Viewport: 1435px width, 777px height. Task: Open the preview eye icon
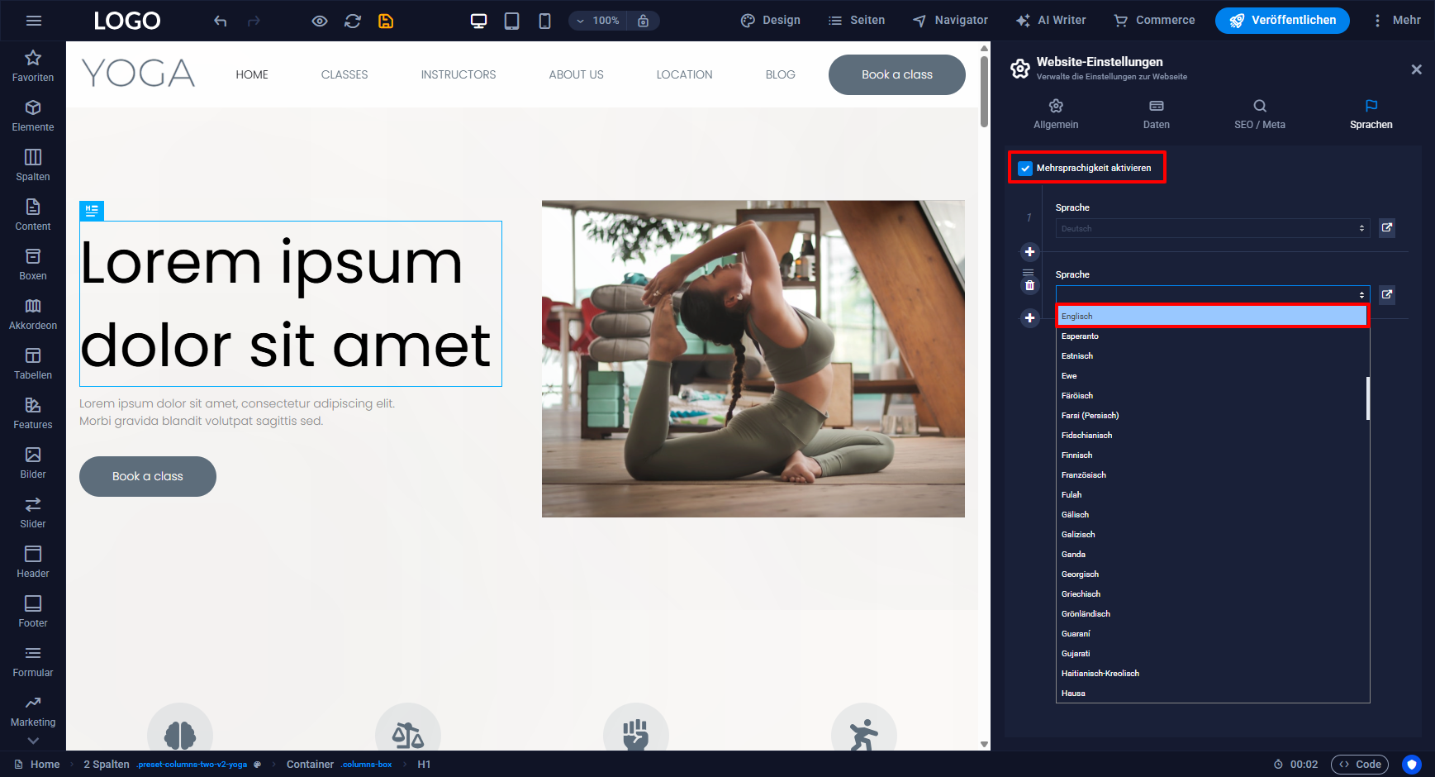click(x=319, y=21)
